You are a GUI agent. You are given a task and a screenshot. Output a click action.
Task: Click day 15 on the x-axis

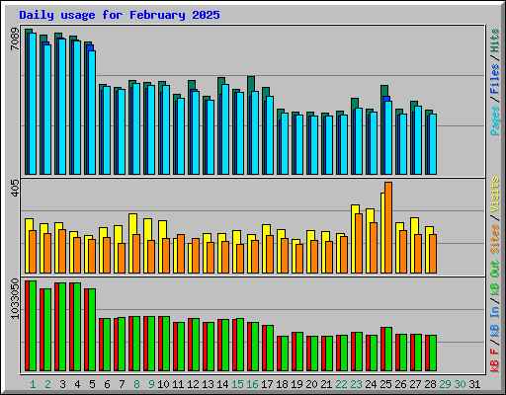click(237, 384)
